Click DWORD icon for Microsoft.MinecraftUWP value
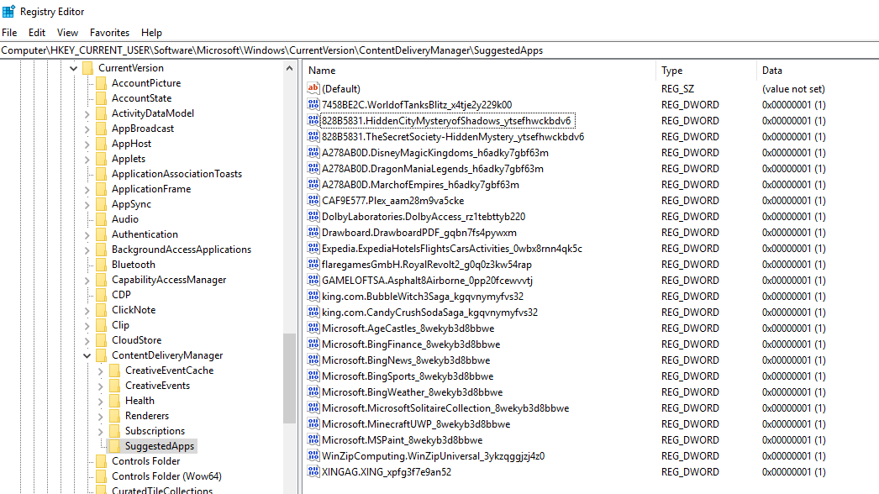The width and height of the screenshot is (879, 494). click(x=313, y=424)
